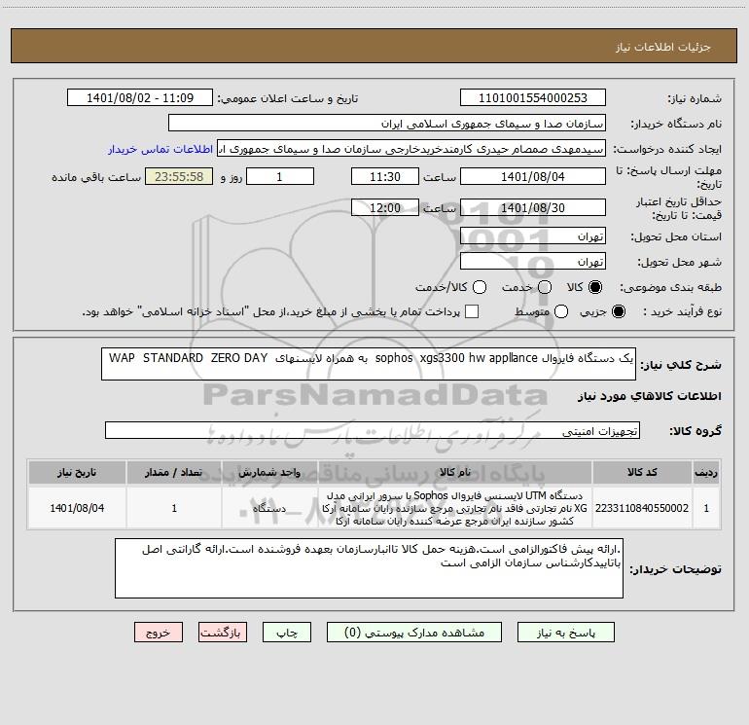Click the goods group field تجهیزات امنیتی

(373, 430)
